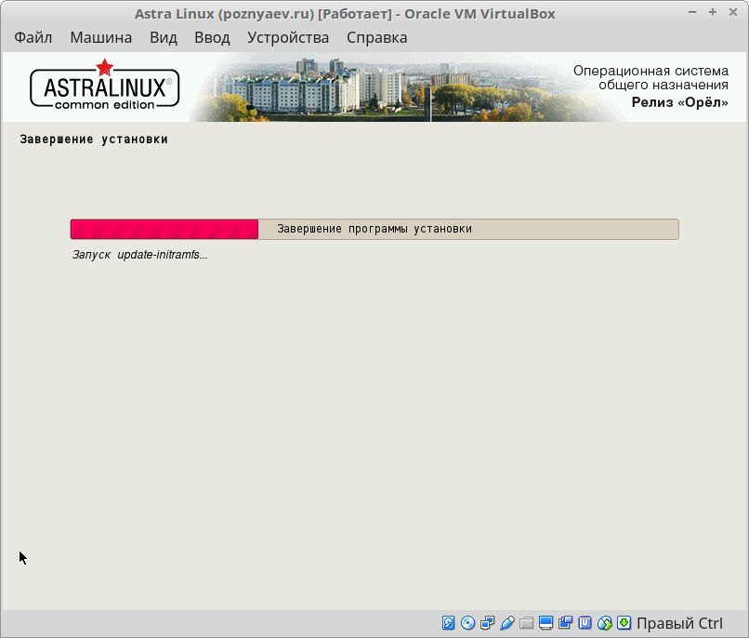Click the video capture status icon
This screenshot has width=749, height=638.
coord(566,623)
